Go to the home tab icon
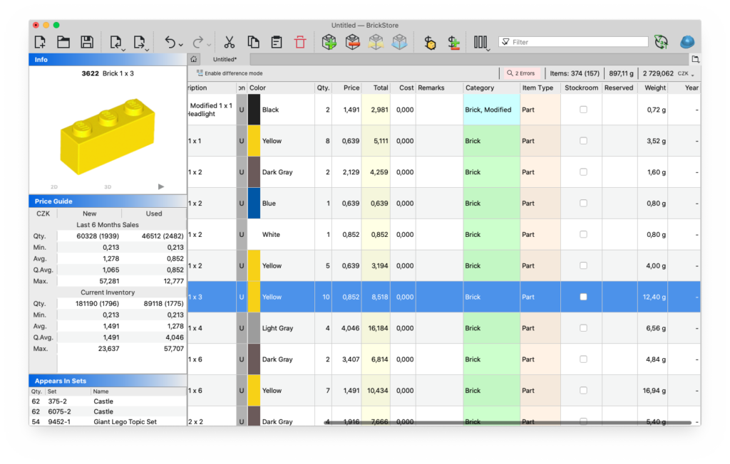This screenshot has height=464, width=730. pyautogui.click(x=194, y=59)
